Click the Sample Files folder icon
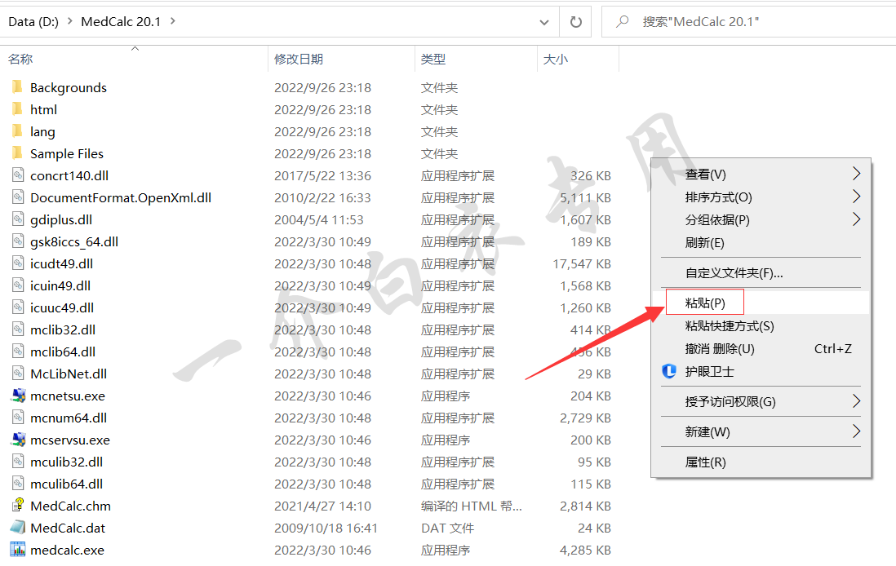The width and height of the screenshot is (896, 566). [18, 153]
